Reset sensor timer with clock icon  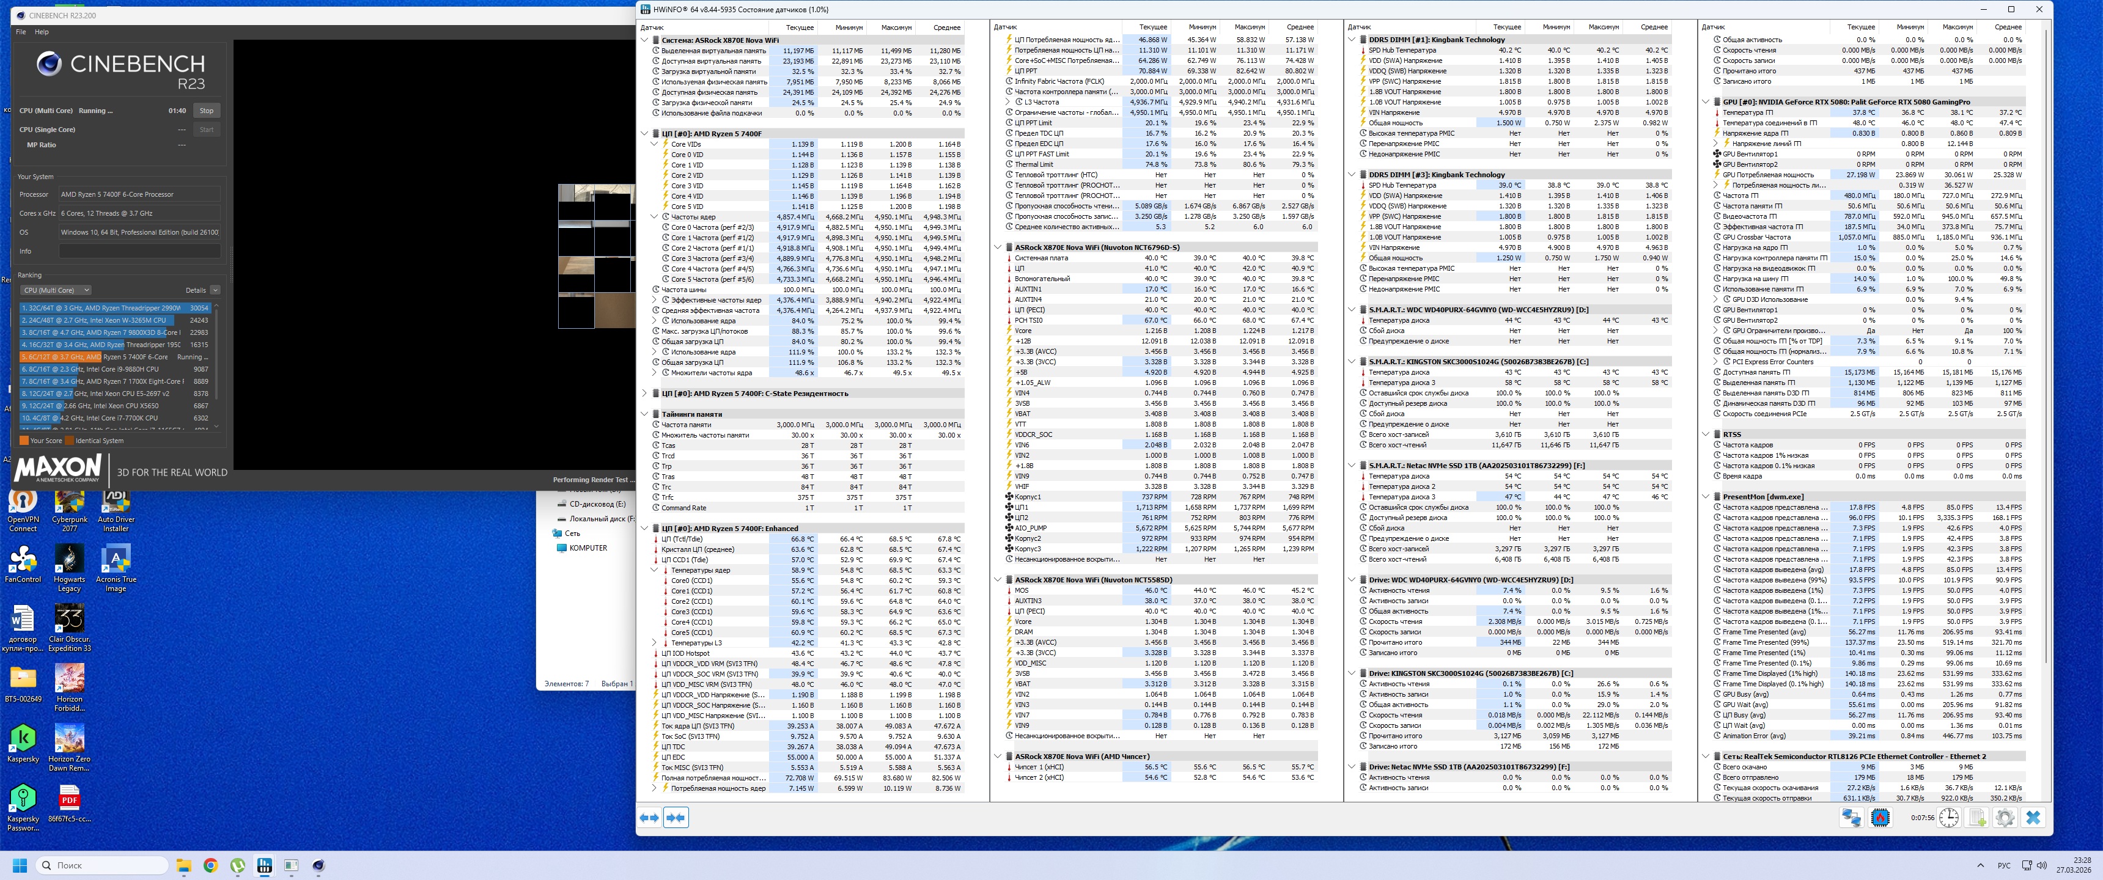tap(1949, 817)
